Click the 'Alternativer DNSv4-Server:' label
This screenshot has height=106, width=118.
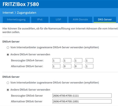coord(27,66)
